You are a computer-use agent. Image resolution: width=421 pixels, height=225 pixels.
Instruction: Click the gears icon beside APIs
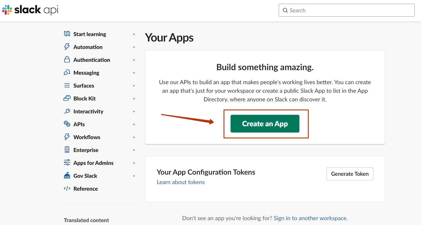(x=67, y=124)
